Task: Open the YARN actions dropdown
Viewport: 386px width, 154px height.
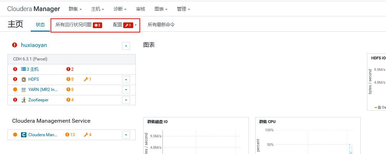Action: tap(126, 90)
